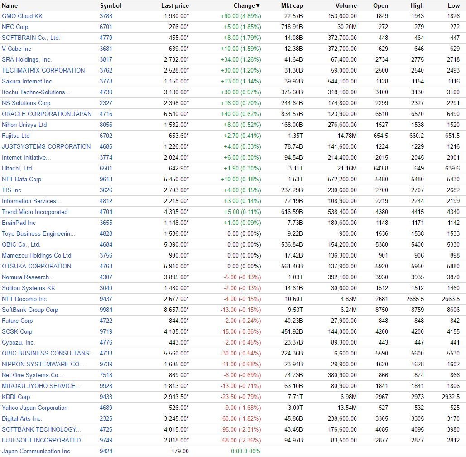The image size is (466, 457).
Task: Open FUJI SOFT INCORPORATED link
Action: click(x=41, y=441)
